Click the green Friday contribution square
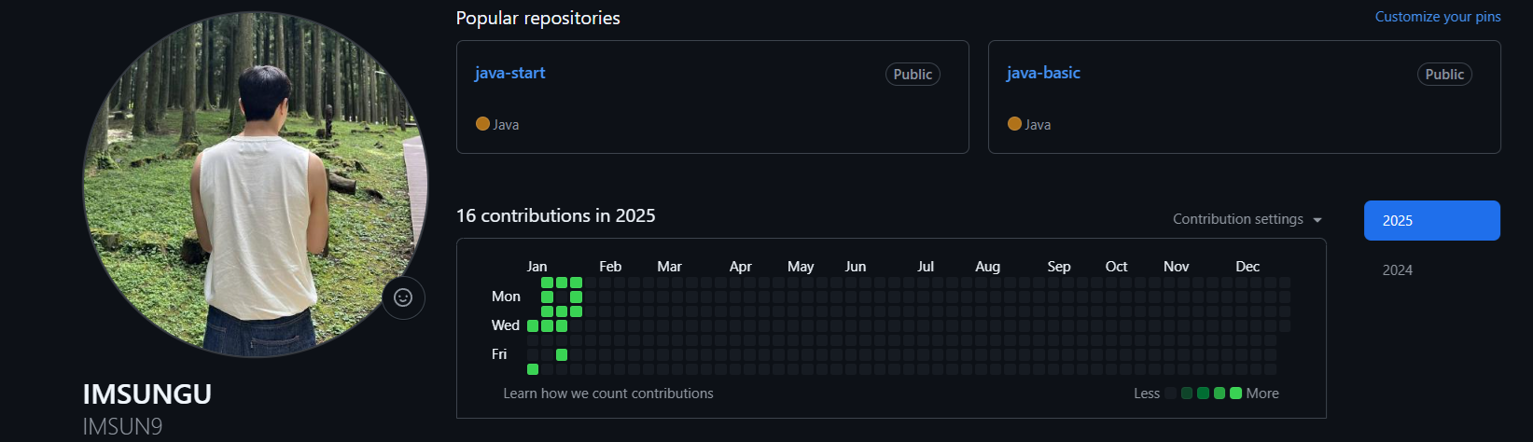The image size is (1533, 442). coord(562,354)
